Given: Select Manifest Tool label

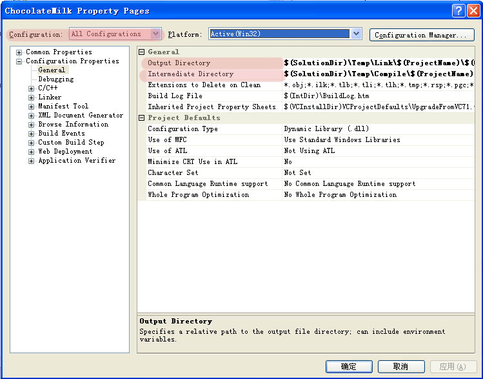Looking at the screenshot, I should [x=63, y=106].
